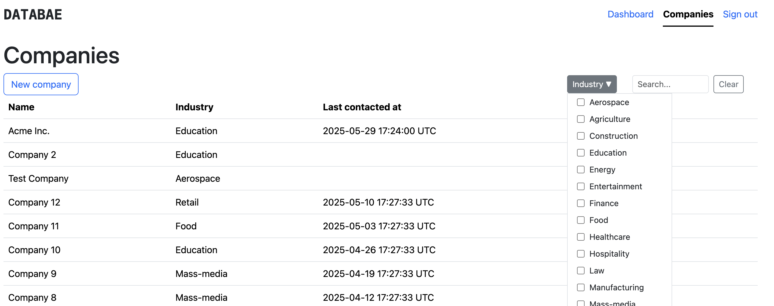The image size is (774, 306).
Task: Select the Hospitality checkbox
Action: pyautogui.click(x=580, y=253)
